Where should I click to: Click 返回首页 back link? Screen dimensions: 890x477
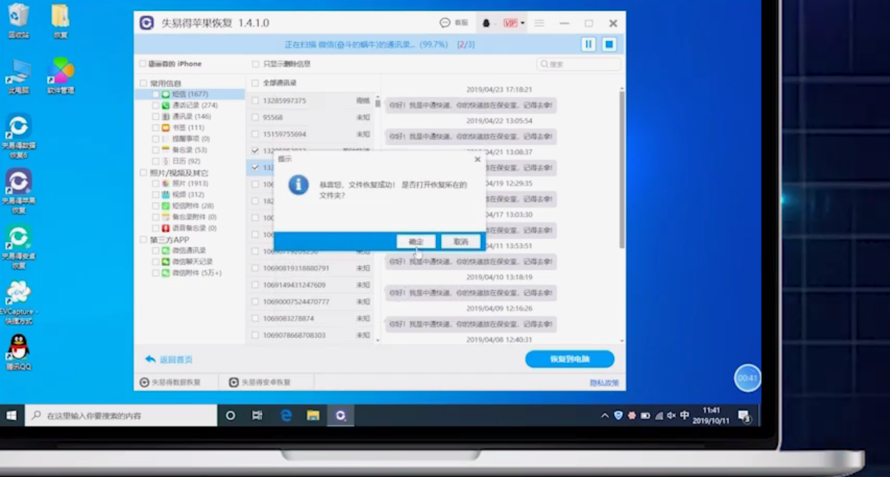(x=169, y=360)
